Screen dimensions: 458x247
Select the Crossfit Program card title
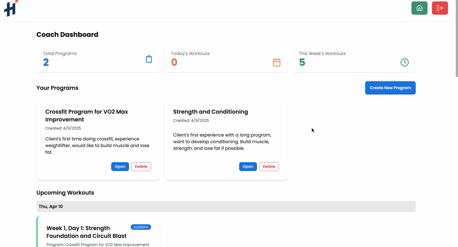[86, 115]
